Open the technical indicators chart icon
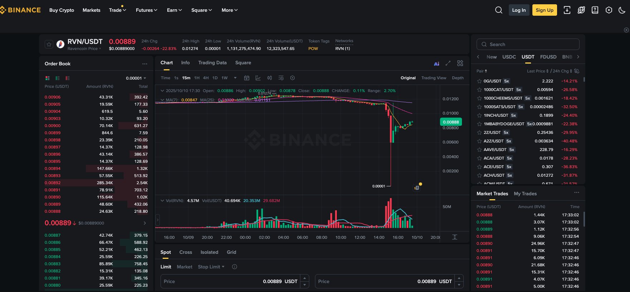The height and width of the screenshot is (292, 630). point(258,78)
